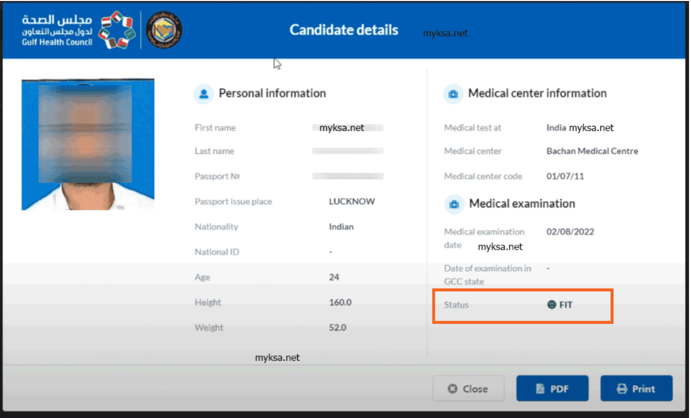Click the Medical examination date label
The image size is (691, 418).
[x=484, y=238]
